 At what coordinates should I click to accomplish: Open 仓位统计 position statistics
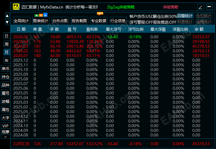[204, 16]
